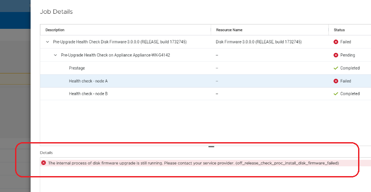Click the Disk Firmware-3.0.0.0 resource name cell
Viewport: 371px width, 192px height.
coord(259,42)
